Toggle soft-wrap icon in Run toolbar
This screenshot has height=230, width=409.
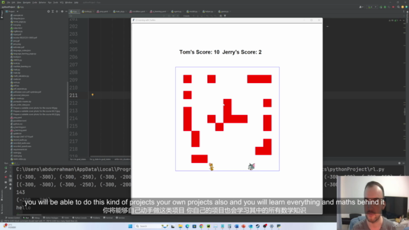pyautogui.click(x=10, y=176)
